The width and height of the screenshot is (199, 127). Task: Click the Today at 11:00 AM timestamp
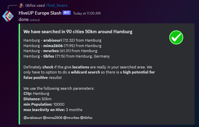coord(87,13)
